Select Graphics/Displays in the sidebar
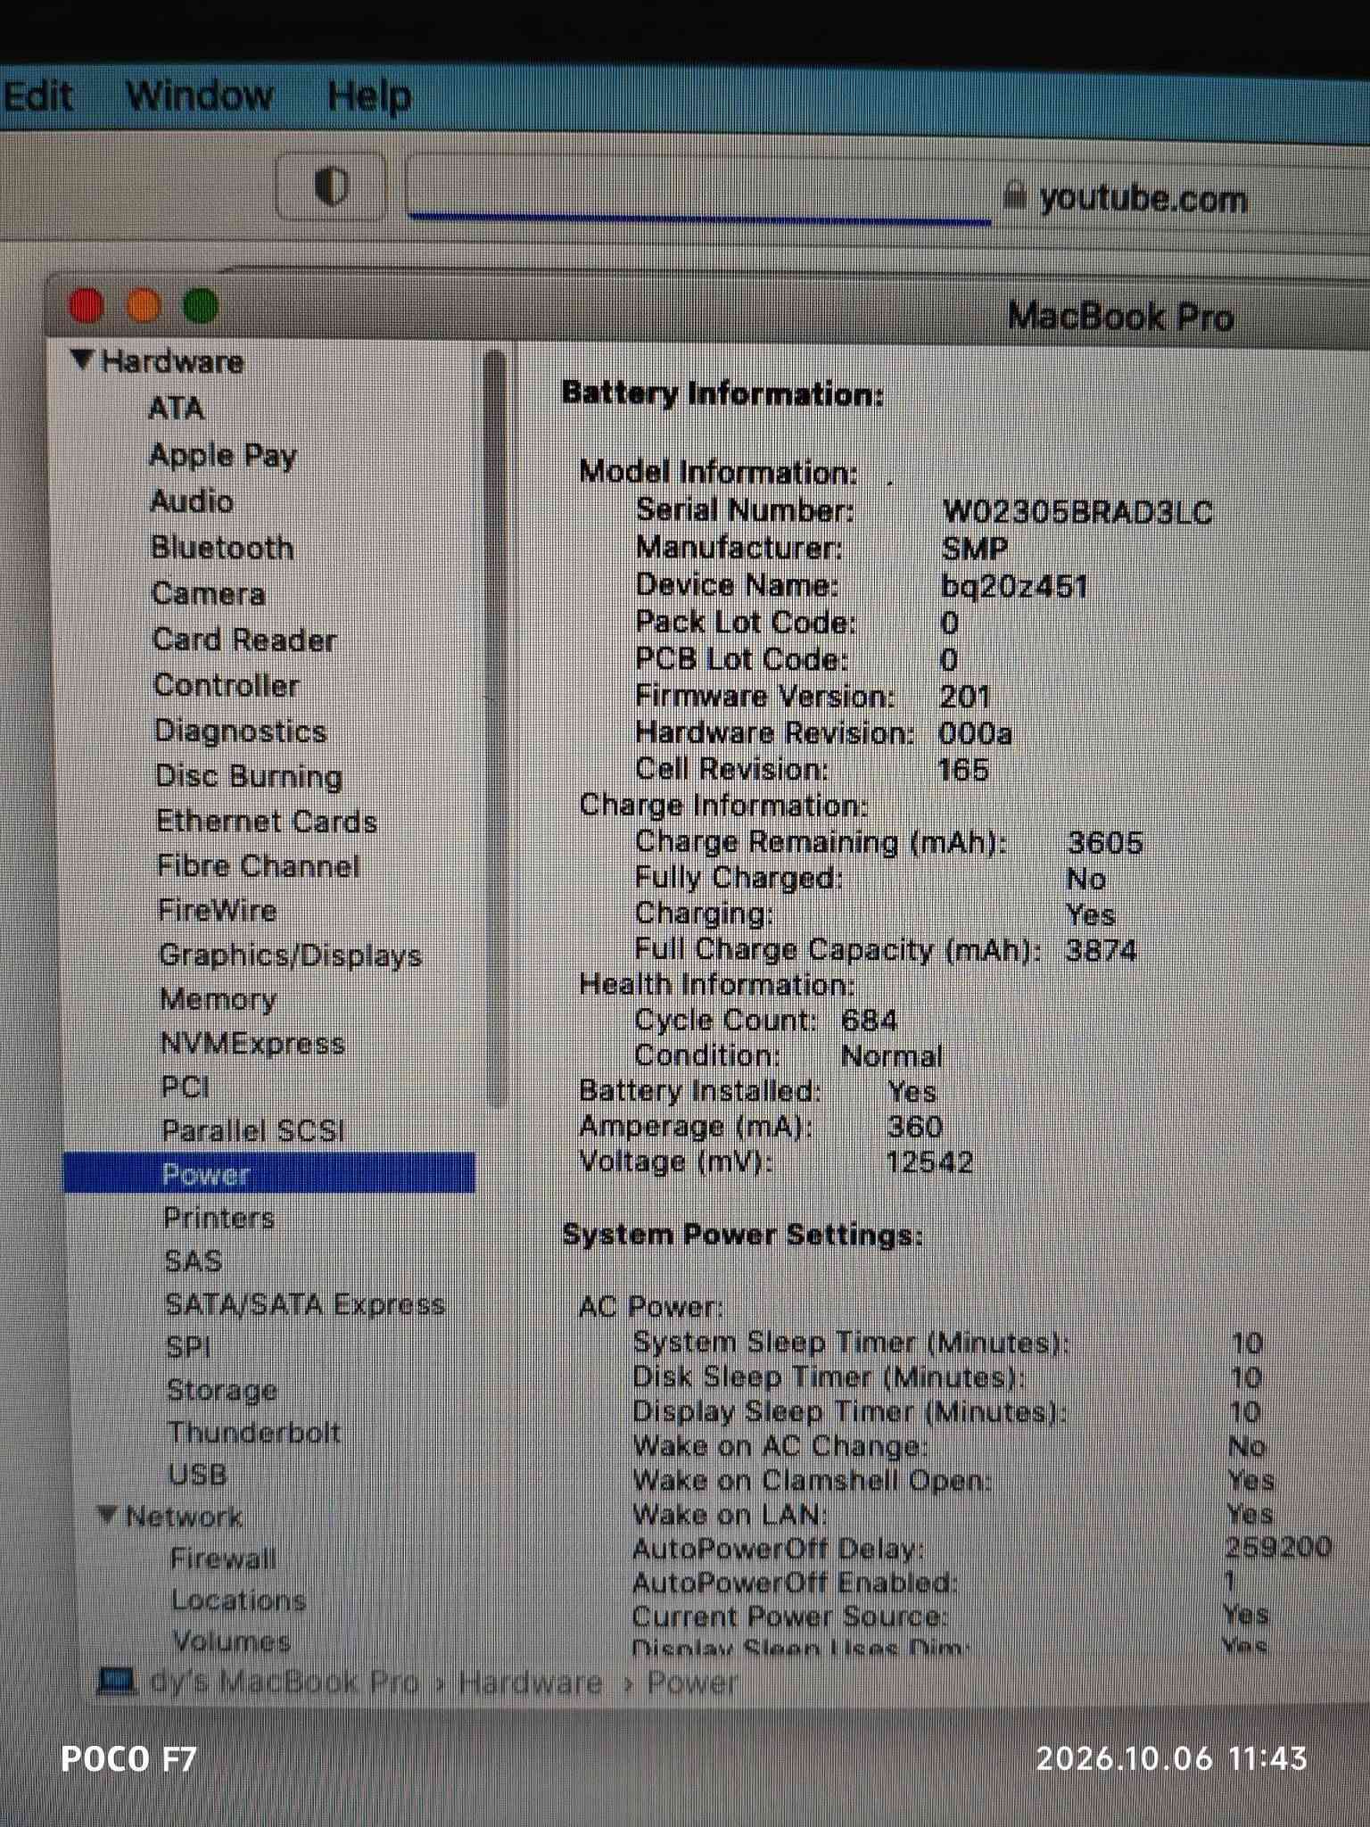The width and height of the screenshot is (1370, 1827). [x=291, y=955]
